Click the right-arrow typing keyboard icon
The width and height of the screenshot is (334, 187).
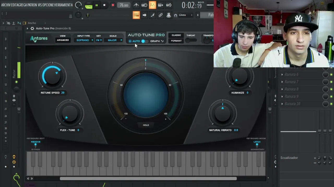[144, 15]
